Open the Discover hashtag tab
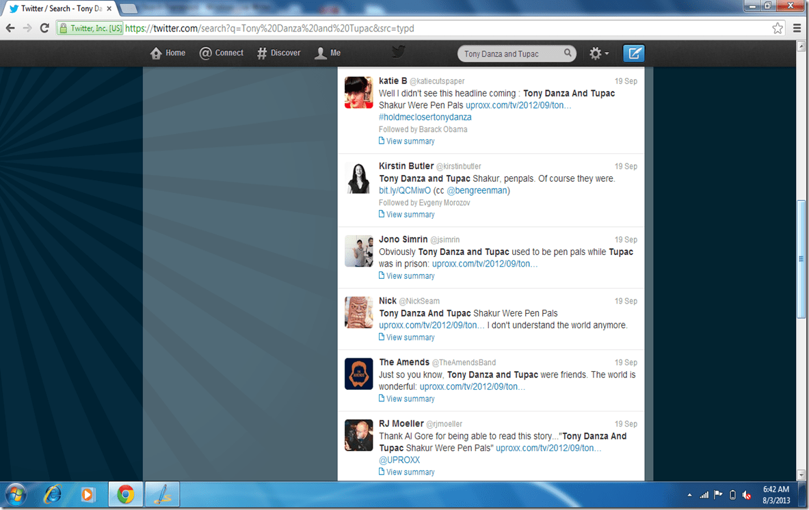 [278, 53]
